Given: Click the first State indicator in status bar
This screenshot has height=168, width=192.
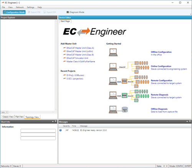Looking at the screenshot, I should (x=164, y=166).
